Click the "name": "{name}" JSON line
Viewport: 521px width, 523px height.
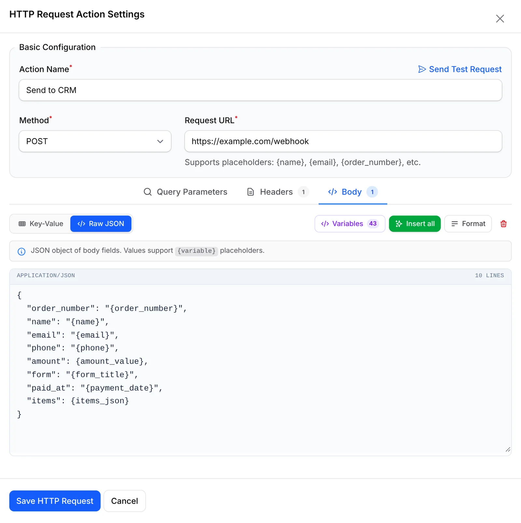point(68,322)
